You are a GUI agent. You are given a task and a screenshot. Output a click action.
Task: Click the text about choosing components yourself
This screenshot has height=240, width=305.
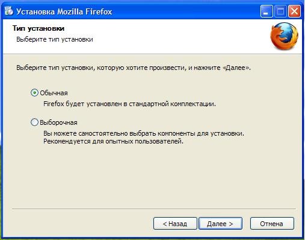pyautogui.click(x=144, y=133)
